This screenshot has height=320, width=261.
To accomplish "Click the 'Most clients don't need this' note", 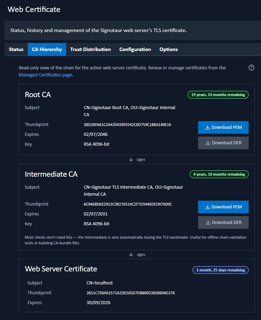I will pyautogui.click(x=136, y=240).
